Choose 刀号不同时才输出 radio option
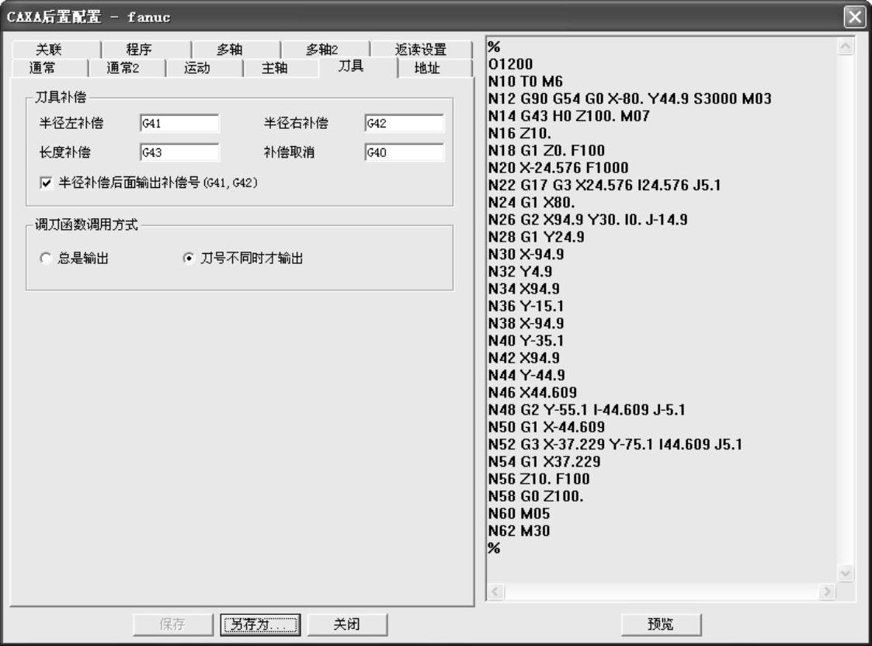The width and height of the screenshot is (872, 646). (189, 259)
